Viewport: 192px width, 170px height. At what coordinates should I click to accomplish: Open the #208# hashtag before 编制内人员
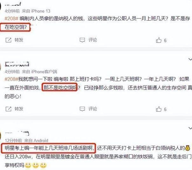(11, 19)
